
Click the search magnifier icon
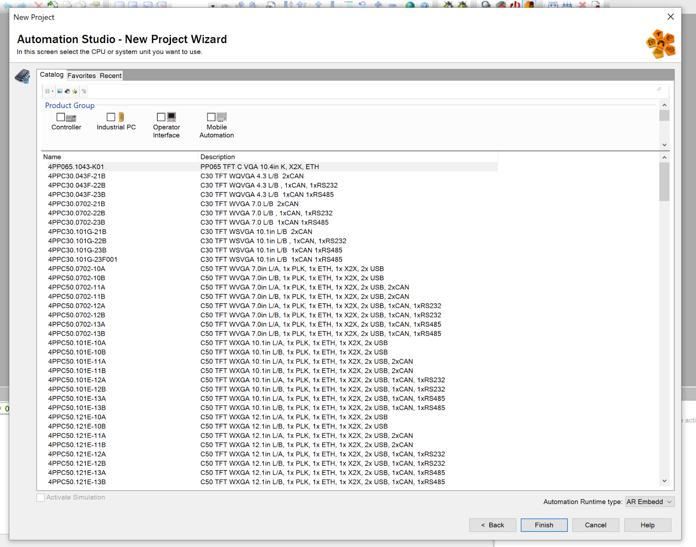pyautogui.click(x=659, y=89)
